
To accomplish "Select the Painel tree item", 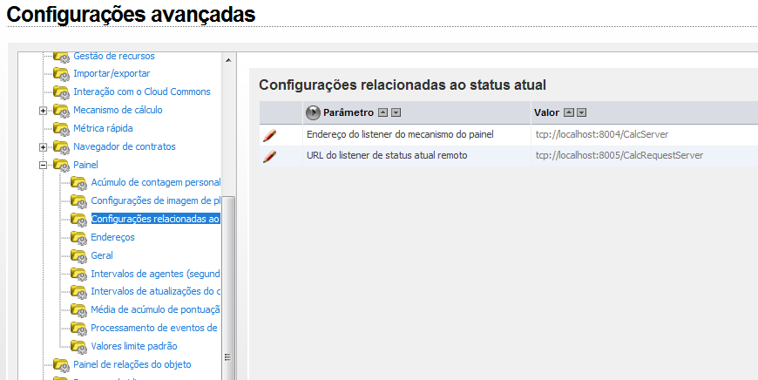I will (x=85, y=165).
